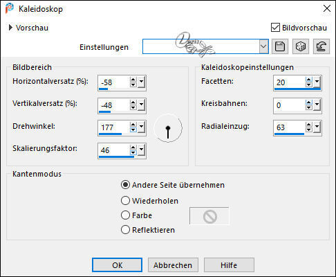Viewport: 336px width, 277px height.
Task: Open the Facetten slider dropdown arrow
Action: pyautogui.click(x=317, y=82)
